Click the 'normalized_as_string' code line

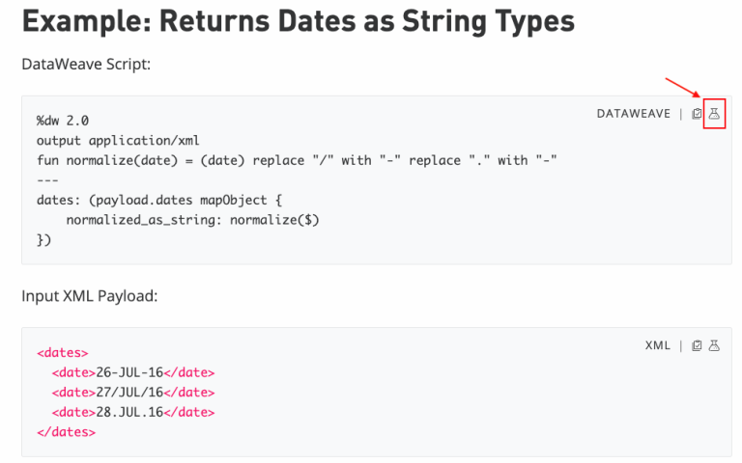tap(192, 220)
